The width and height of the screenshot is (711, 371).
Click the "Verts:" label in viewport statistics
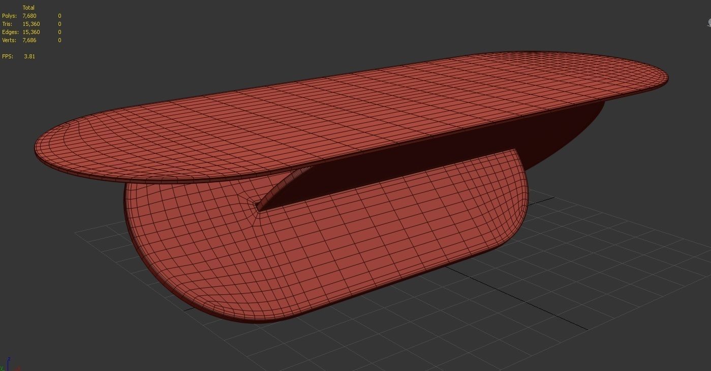tap(9, 40)
